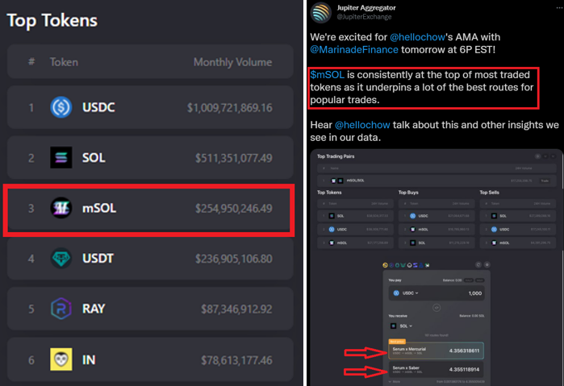Click the USDT token name in row 4
This screenshot has width=564, height=386.
tap(98, 258)
